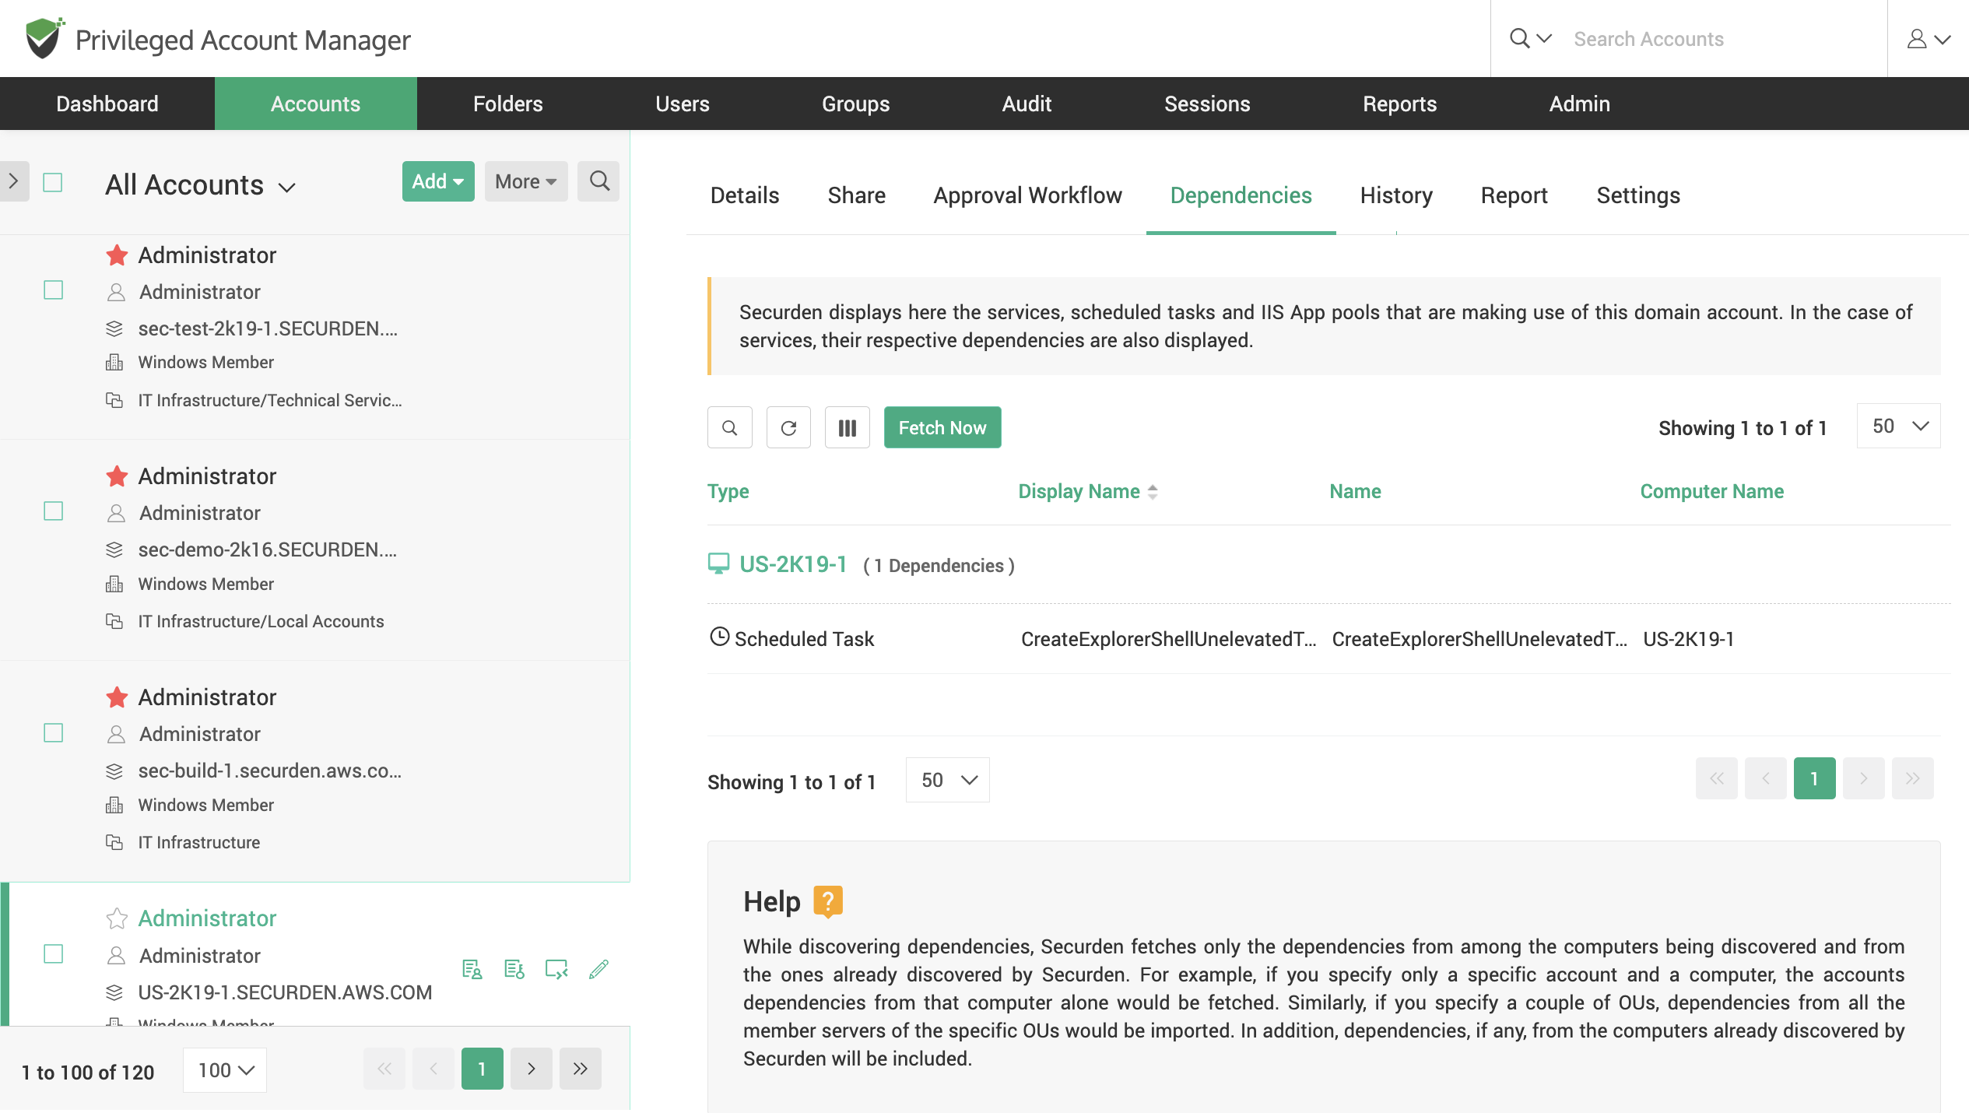Click the second list action icon on US-2K19-1 row

pos(514,969)
